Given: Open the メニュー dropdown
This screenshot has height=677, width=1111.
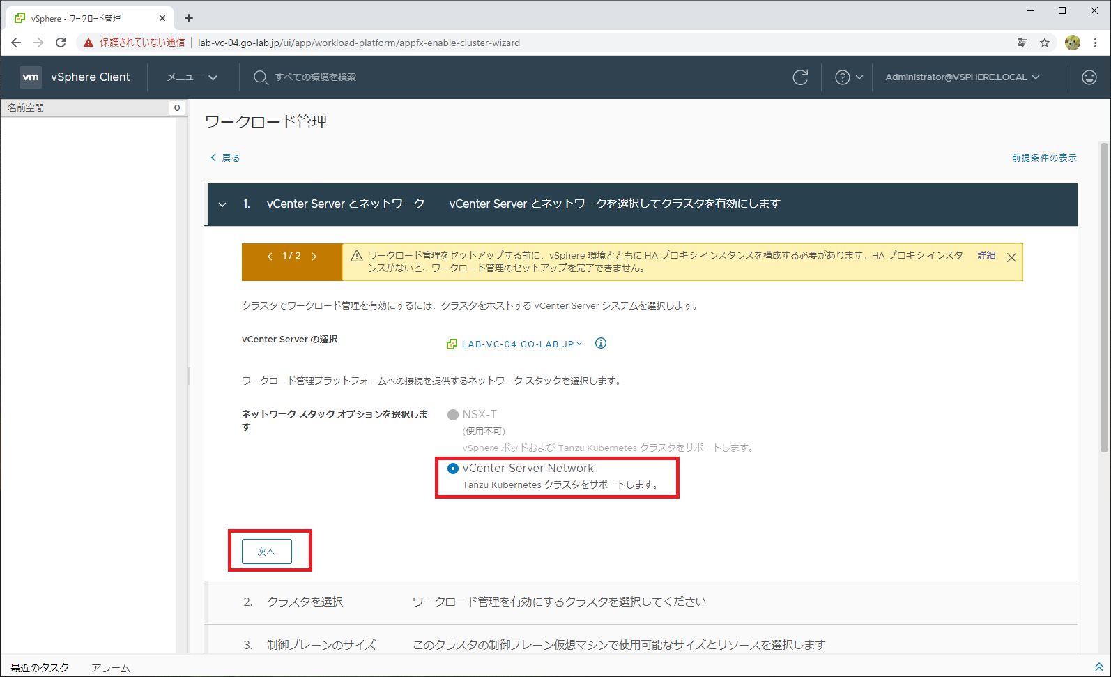Looking at the screenshot, I should [x=192, y=77].
